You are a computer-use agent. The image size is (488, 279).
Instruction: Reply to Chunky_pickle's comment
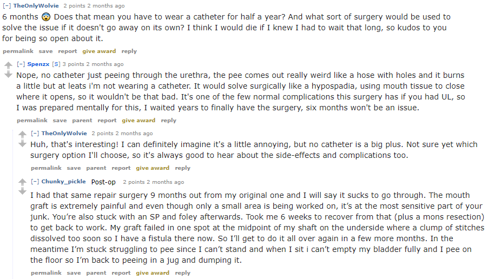pos(183,273)
